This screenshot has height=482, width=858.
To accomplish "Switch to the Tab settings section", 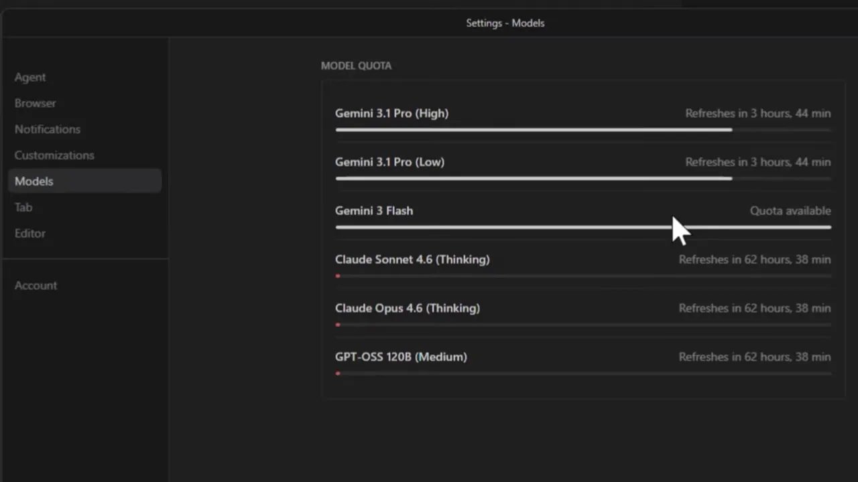I will tap(23, 208).
